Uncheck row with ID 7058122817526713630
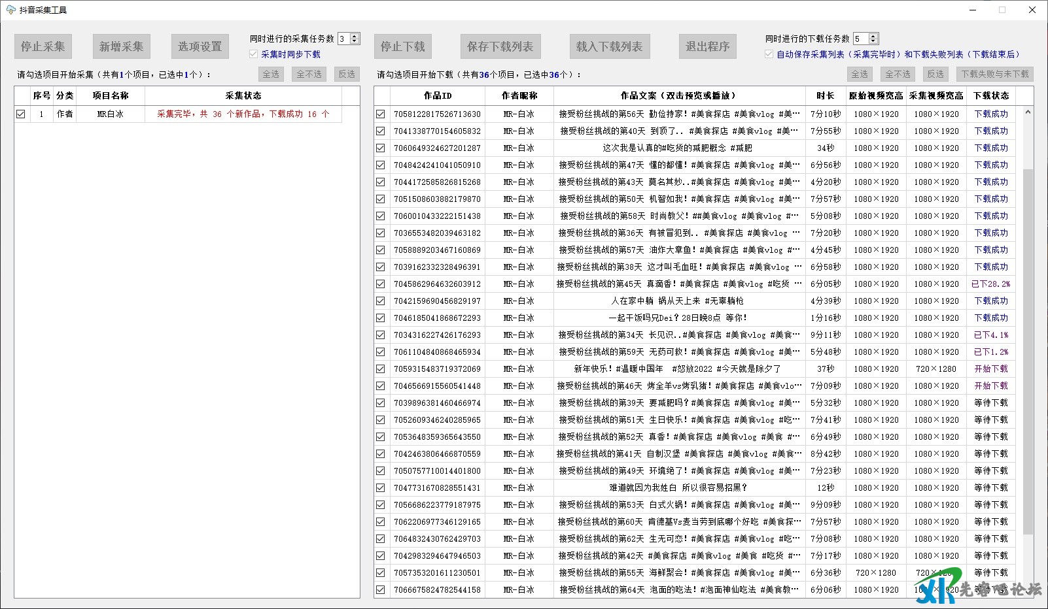The image size is (1048, 609). [x=381, y=114]
